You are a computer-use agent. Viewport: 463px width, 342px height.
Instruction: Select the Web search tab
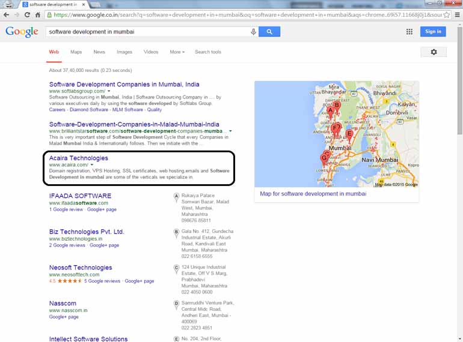click(x=54, y=52)
